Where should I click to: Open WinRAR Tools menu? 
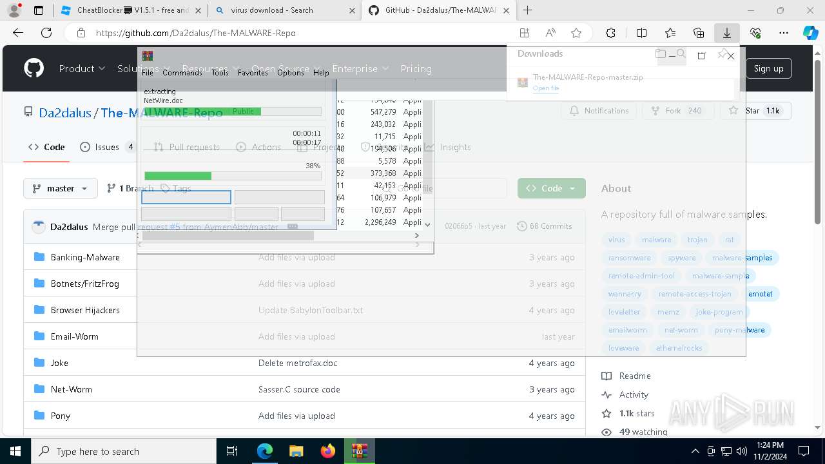220,73
